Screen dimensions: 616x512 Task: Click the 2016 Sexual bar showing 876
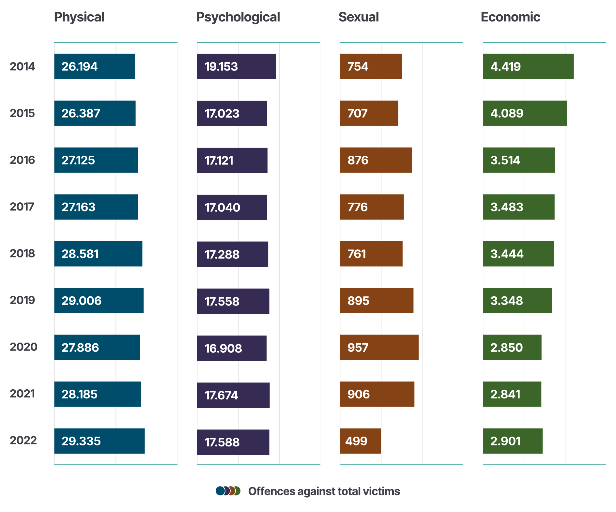[x=376, y=160]
